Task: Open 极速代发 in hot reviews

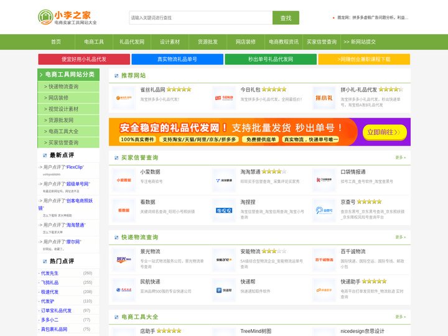Action: click(x=49, y=292)
